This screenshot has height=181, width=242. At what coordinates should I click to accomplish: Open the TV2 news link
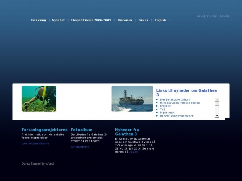(x=163, y=109)
